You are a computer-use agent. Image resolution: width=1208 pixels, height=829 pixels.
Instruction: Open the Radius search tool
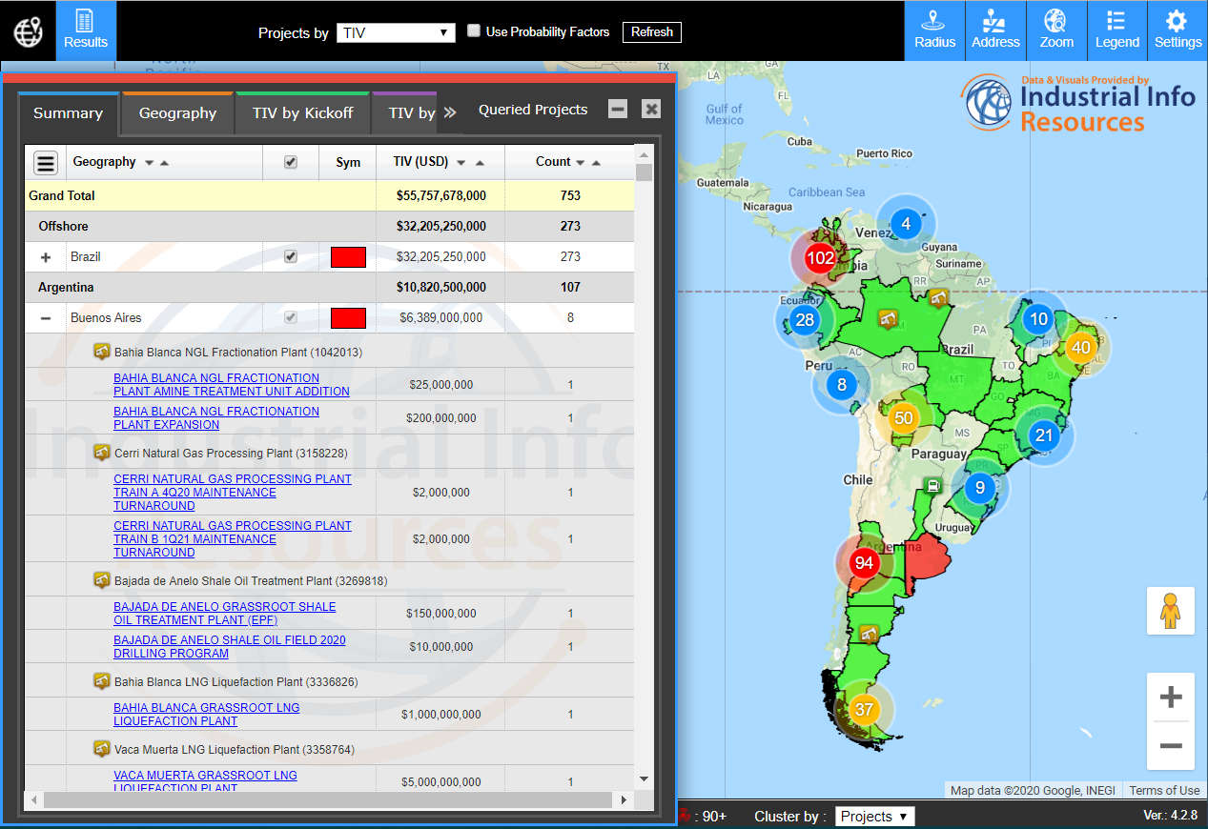point(934,30)
